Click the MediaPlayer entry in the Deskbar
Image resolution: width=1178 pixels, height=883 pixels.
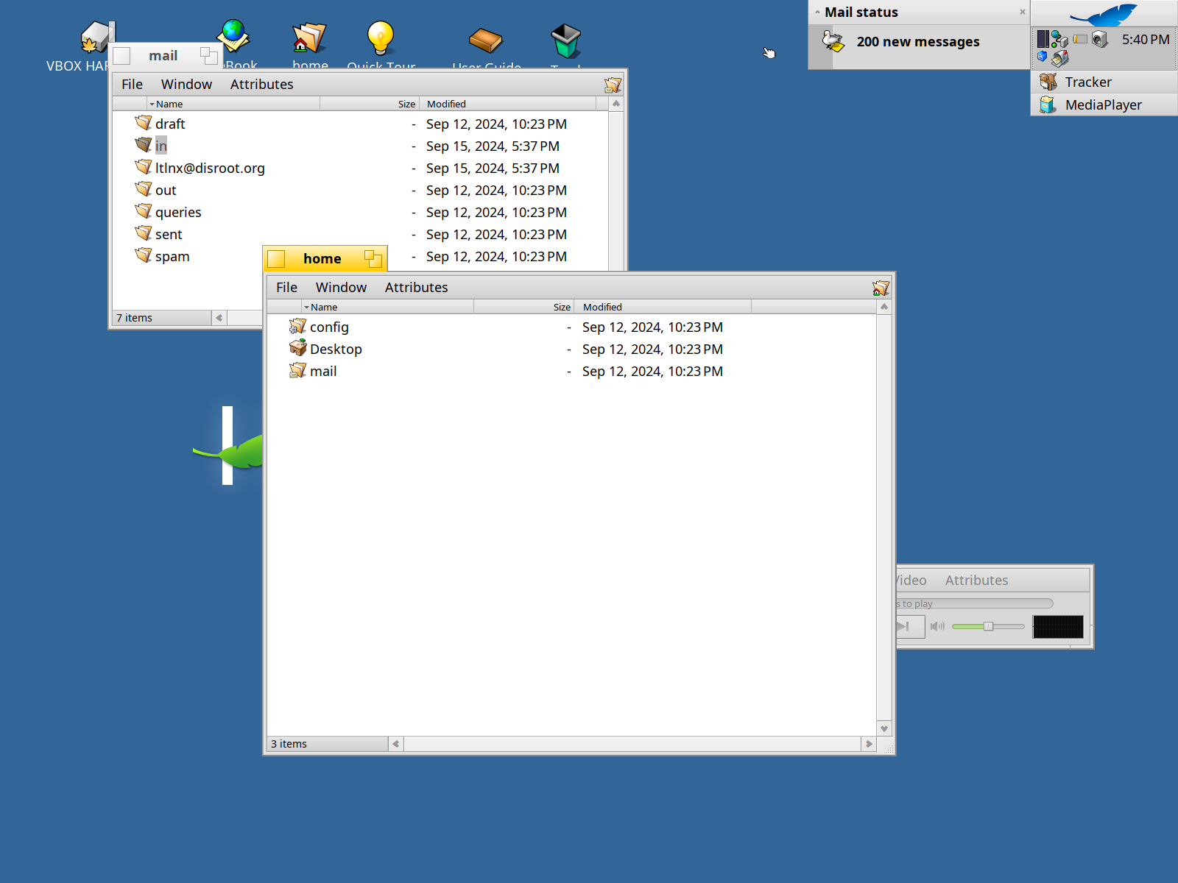(1104, 104)
